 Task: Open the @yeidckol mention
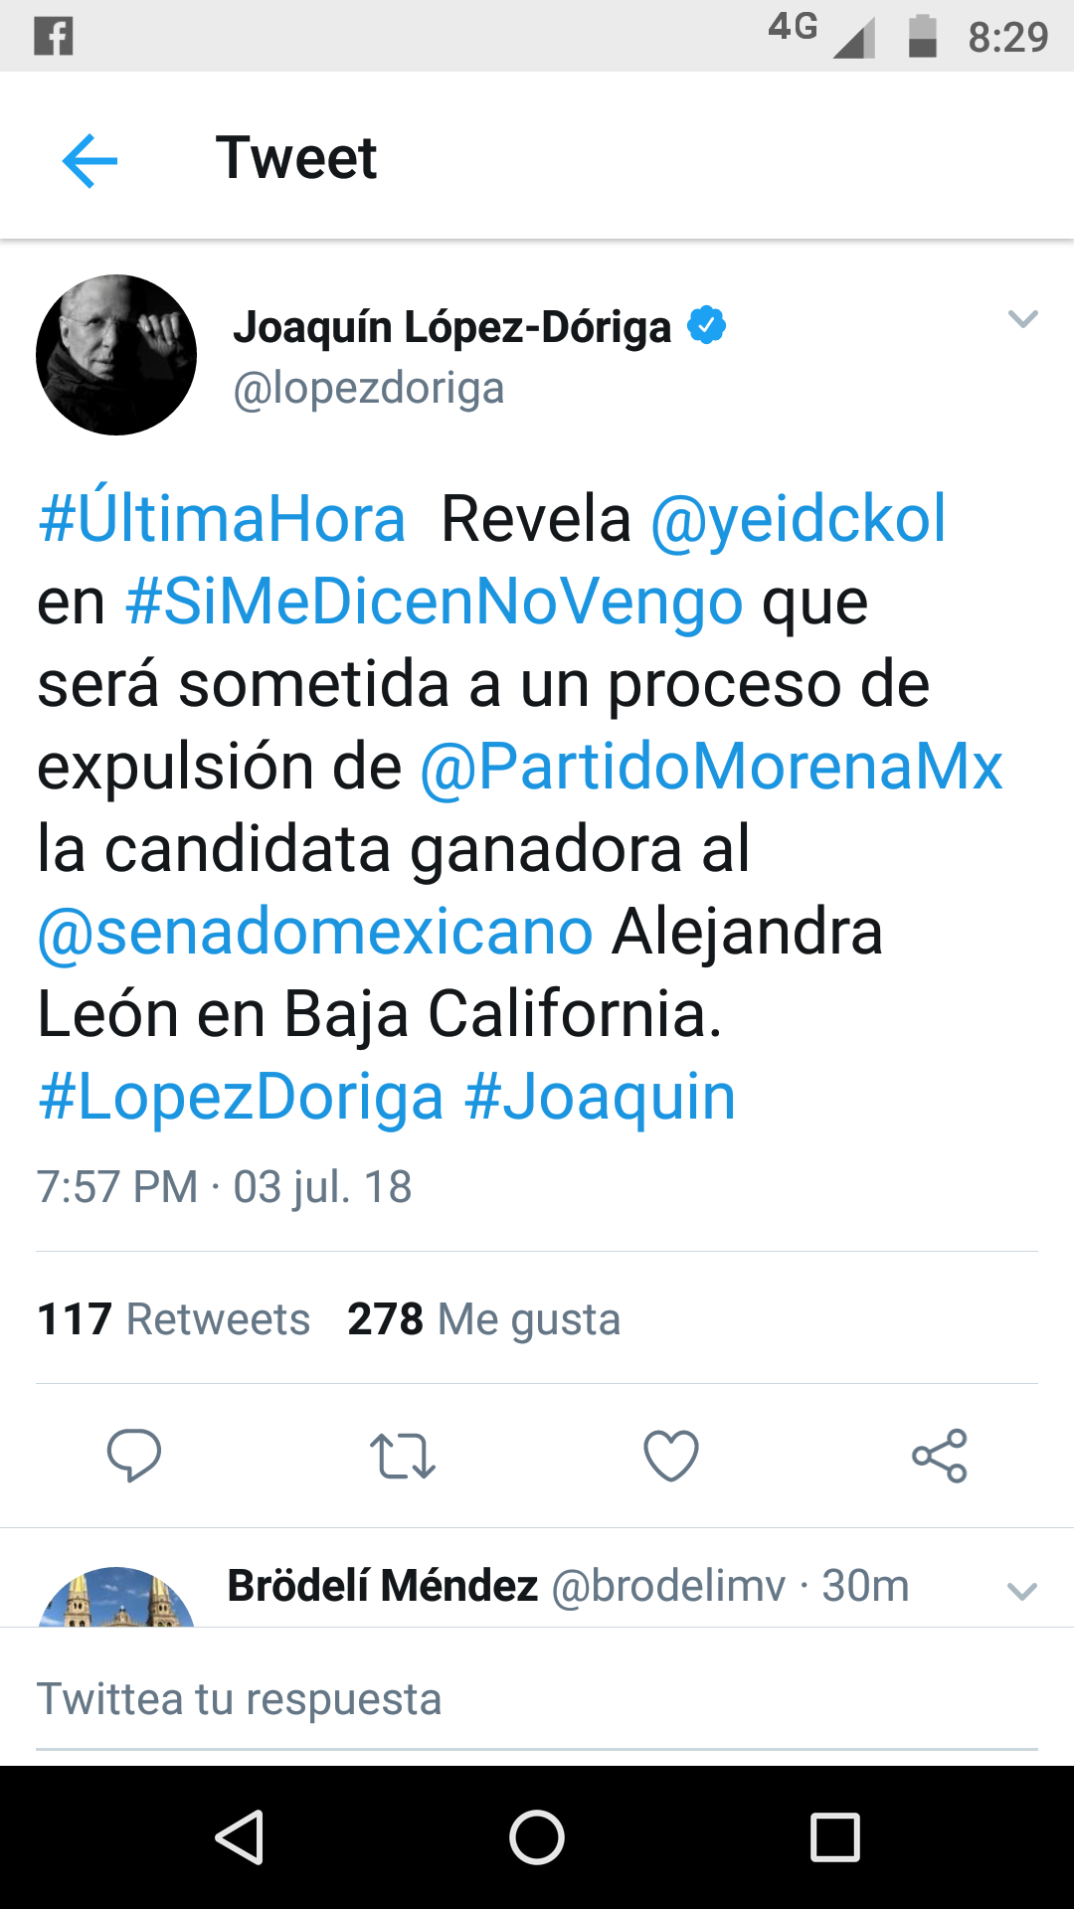(x=799, y=518)
